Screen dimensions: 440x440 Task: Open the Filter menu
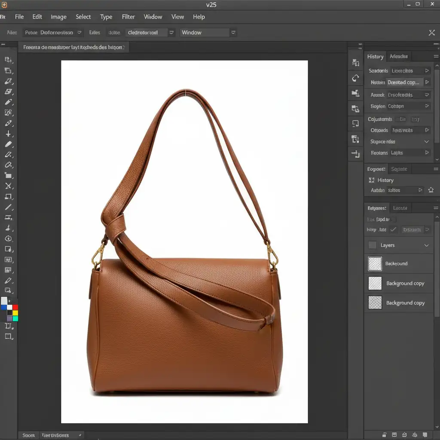[128, 17]
